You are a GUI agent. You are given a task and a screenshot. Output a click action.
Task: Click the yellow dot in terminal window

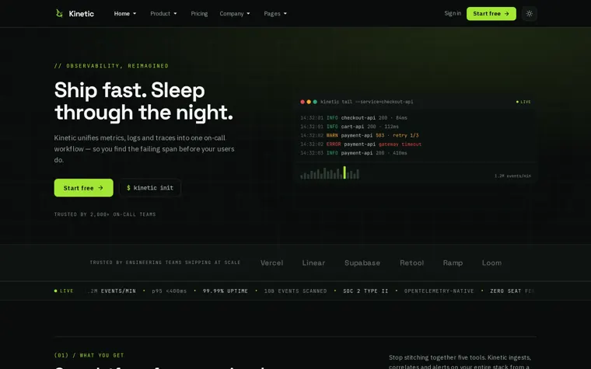309,102
